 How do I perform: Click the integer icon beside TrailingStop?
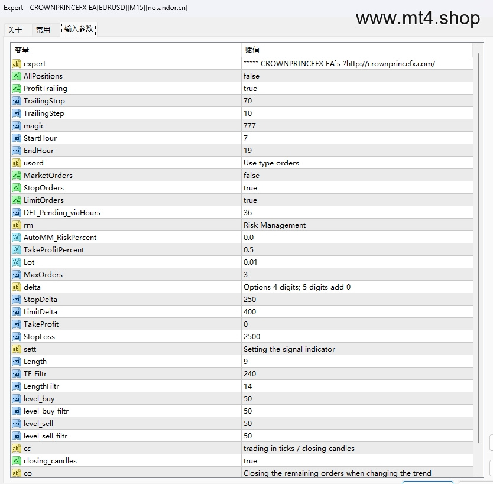click(x=17, y=101)
